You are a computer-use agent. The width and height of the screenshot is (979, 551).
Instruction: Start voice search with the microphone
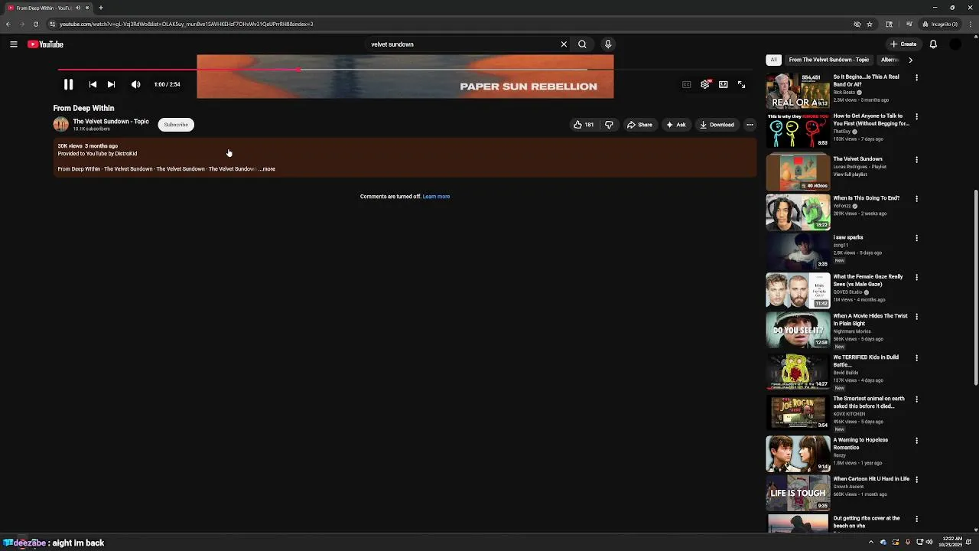(x=608, y=44)
